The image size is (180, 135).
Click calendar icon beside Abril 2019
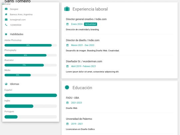67,66
